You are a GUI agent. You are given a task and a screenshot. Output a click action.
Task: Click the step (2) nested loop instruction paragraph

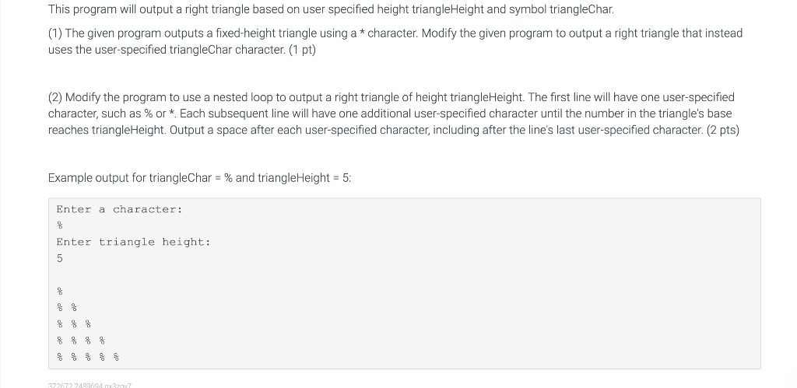[394, 114]
